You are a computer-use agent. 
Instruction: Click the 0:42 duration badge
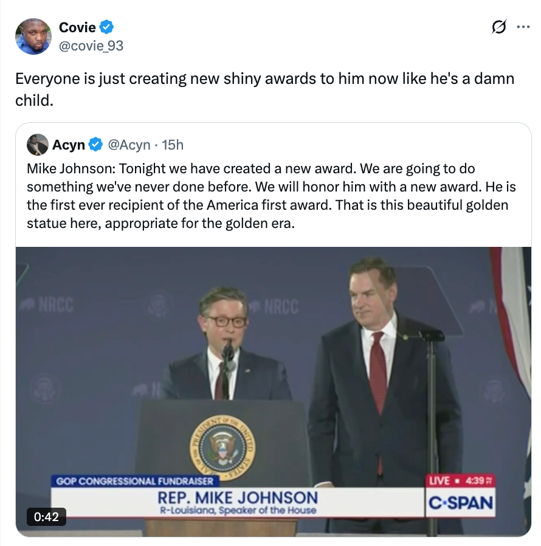47,517
